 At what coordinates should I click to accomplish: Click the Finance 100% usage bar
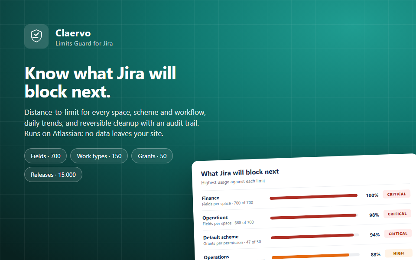pos(314,197)
